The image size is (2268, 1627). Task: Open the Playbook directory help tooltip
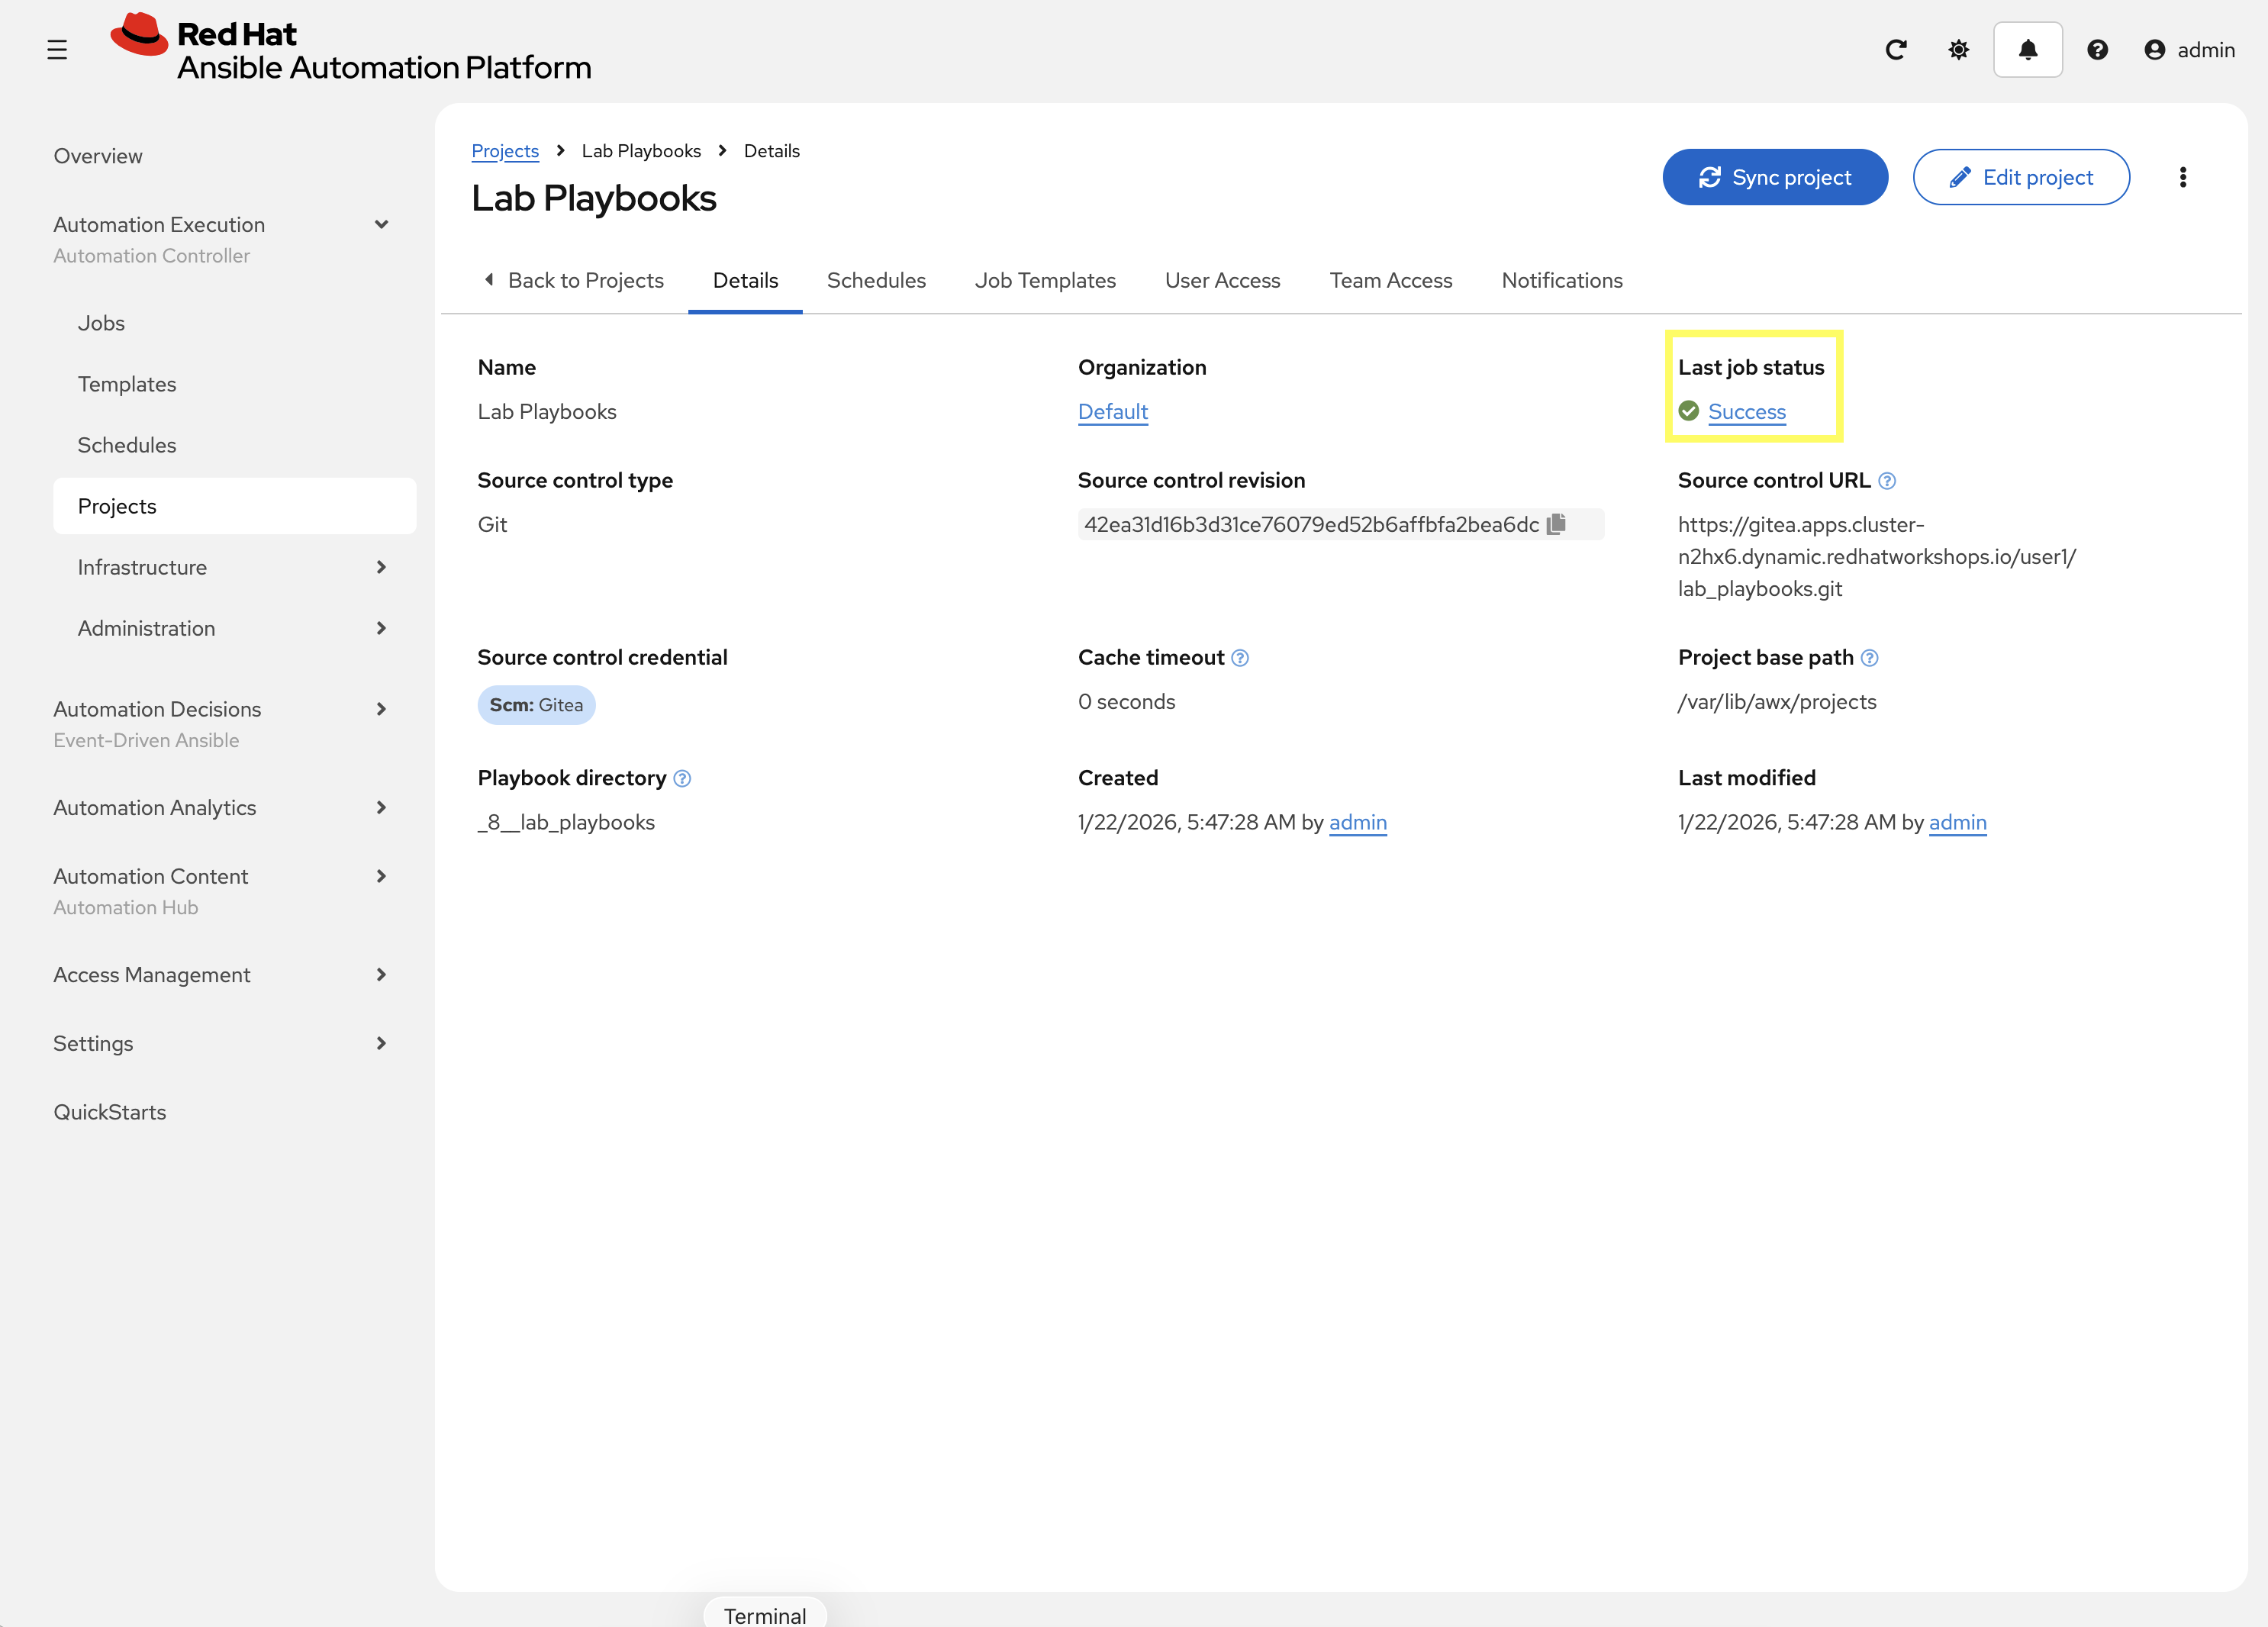(683, 778)
